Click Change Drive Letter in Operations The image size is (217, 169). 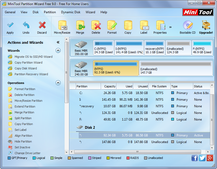click(28, 153)
